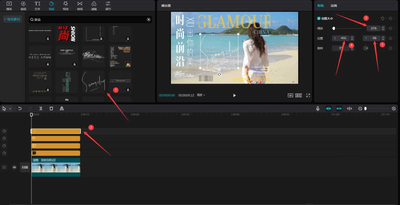Click the 33% scale value field
Screen dimensions: 400x205
pos(373,28)
